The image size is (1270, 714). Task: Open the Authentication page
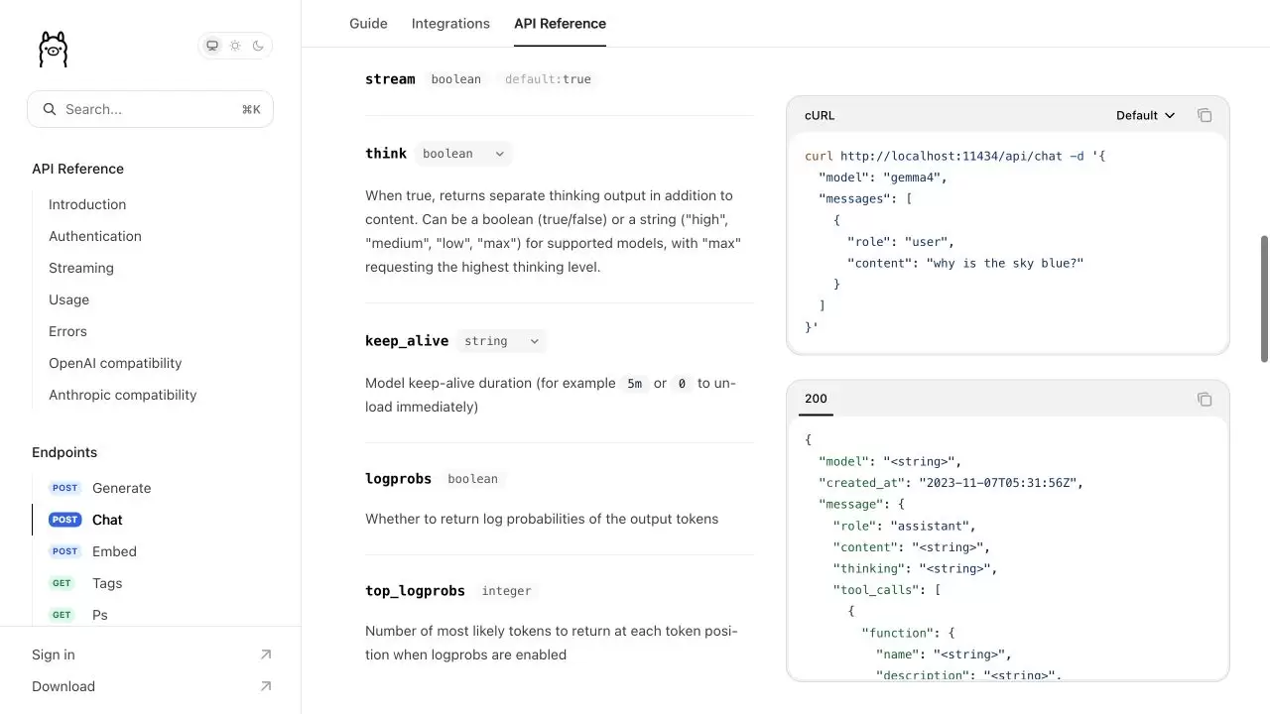coord(95,236)
